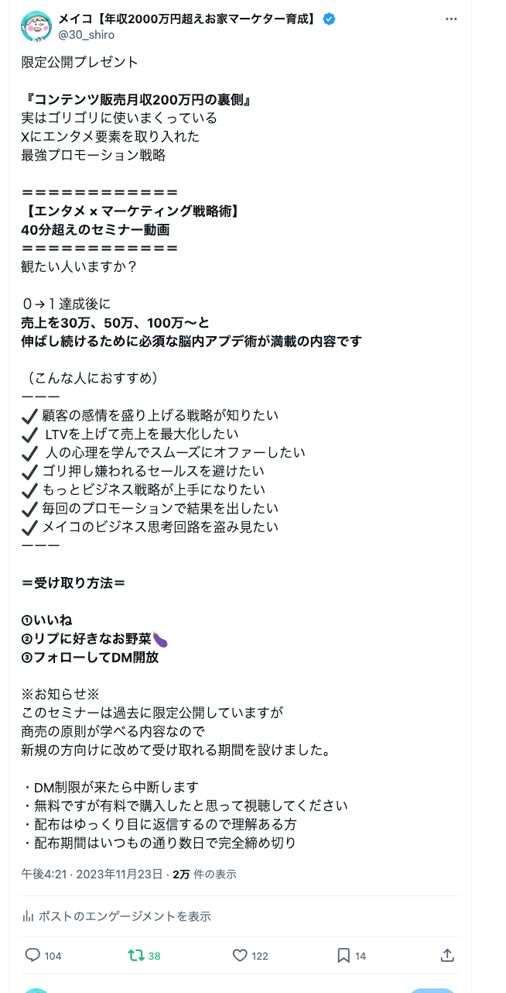The height and width of the screenshot is (993, 506).
Task: Open ポストのエンゲージメントを表示 link
Action: (x=124, y=916)
